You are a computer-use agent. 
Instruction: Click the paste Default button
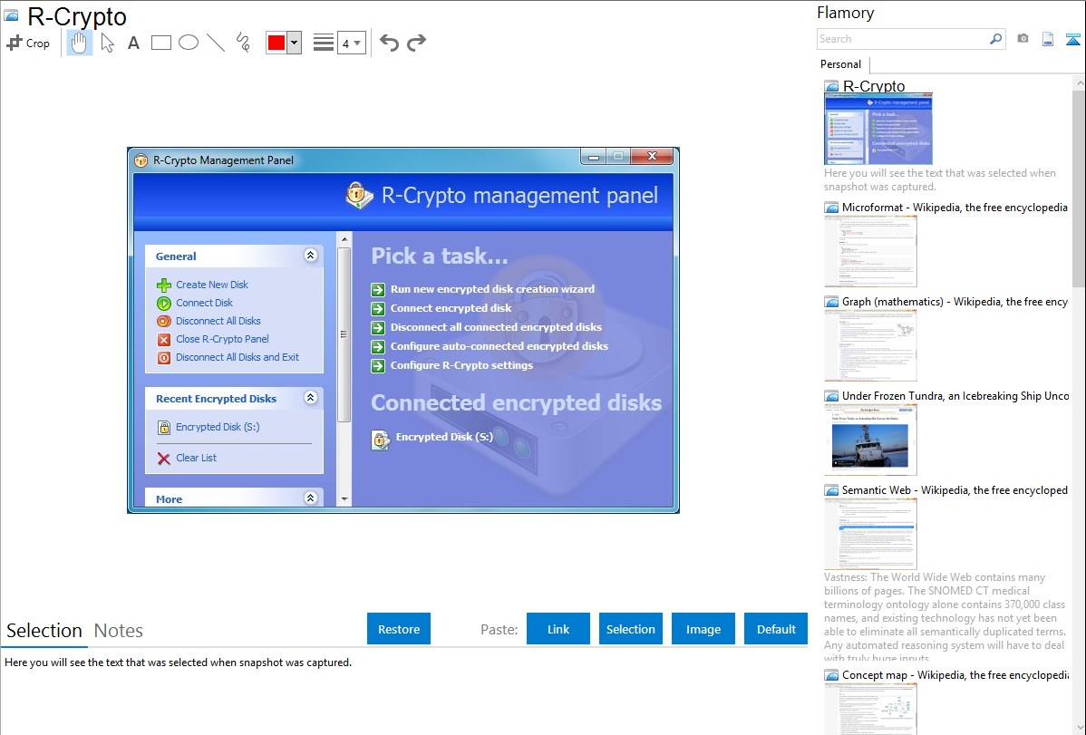pos(776,629)
